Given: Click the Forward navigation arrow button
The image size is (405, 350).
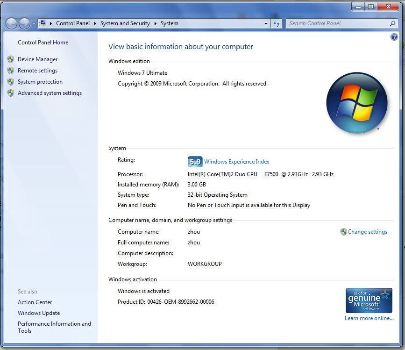Looking at the screenshot, I should [x=25, y=23].
